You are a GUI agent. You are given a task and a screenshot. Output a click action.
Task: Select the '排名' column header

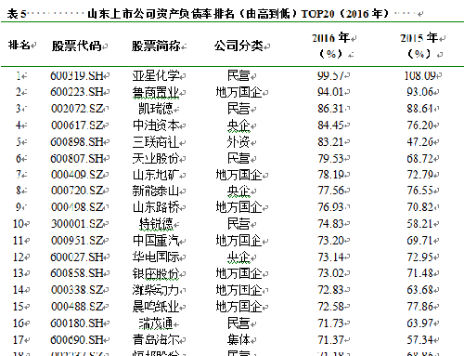(x=19, y=46)
